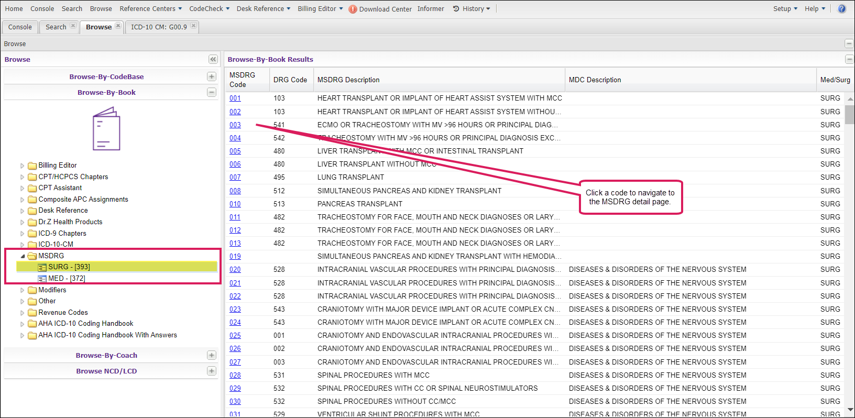Minimize the Browse-By-Book Results panel
855x418 pixels.
(x=849, y=60)
